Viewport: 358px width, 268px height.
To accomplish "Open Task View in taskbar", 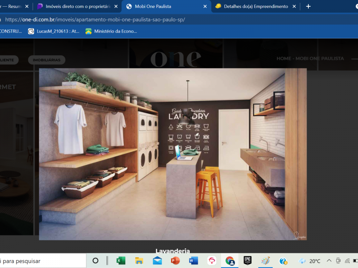I will point(107,261).
